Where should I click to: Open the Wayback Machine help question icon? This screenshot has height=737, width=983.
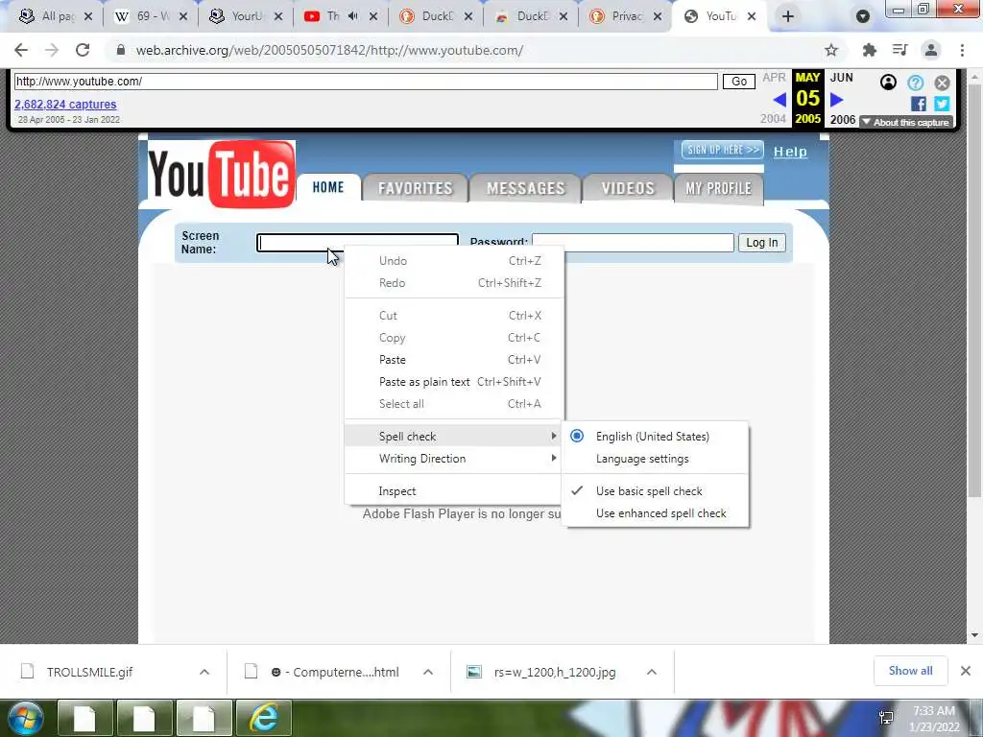coord(915,83)
